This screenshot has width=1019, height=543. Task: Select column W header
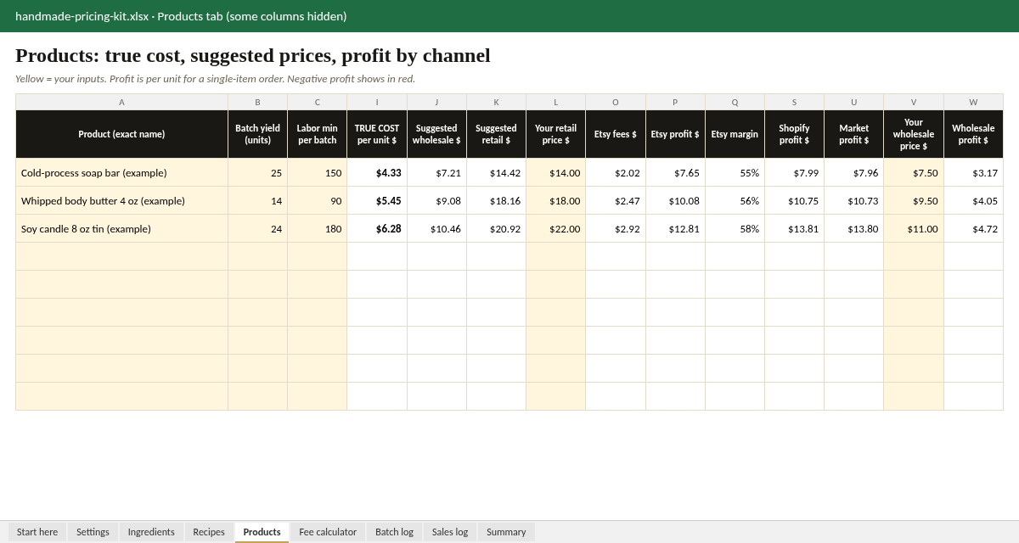[973, 102]
